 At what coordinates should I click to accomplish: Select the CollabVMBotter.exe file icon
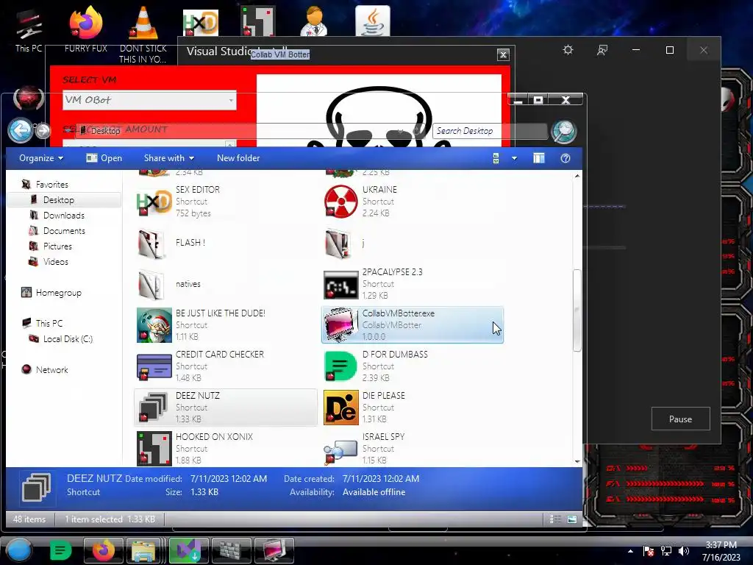click(340, 325)
